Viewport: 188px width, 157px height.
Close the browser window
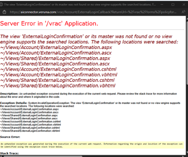pos(184,5)
